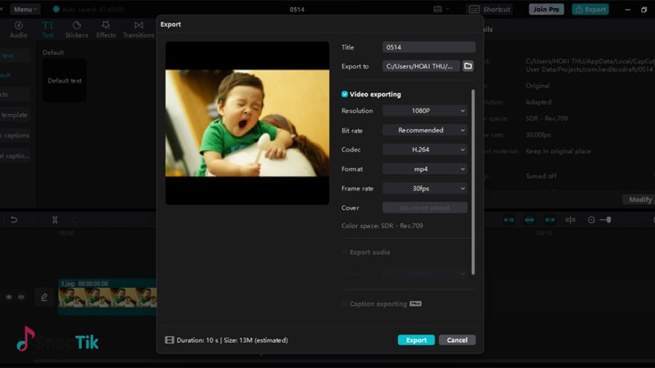The image size is (655, 368).
Task: Open the layout icon in top bar
Action: [x=438, y=9]
